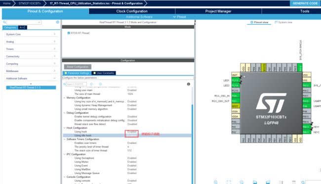This screenshot has height=184, width=321.
Task: Collapse the Hook Configuration group
Action: coord(65,128)
